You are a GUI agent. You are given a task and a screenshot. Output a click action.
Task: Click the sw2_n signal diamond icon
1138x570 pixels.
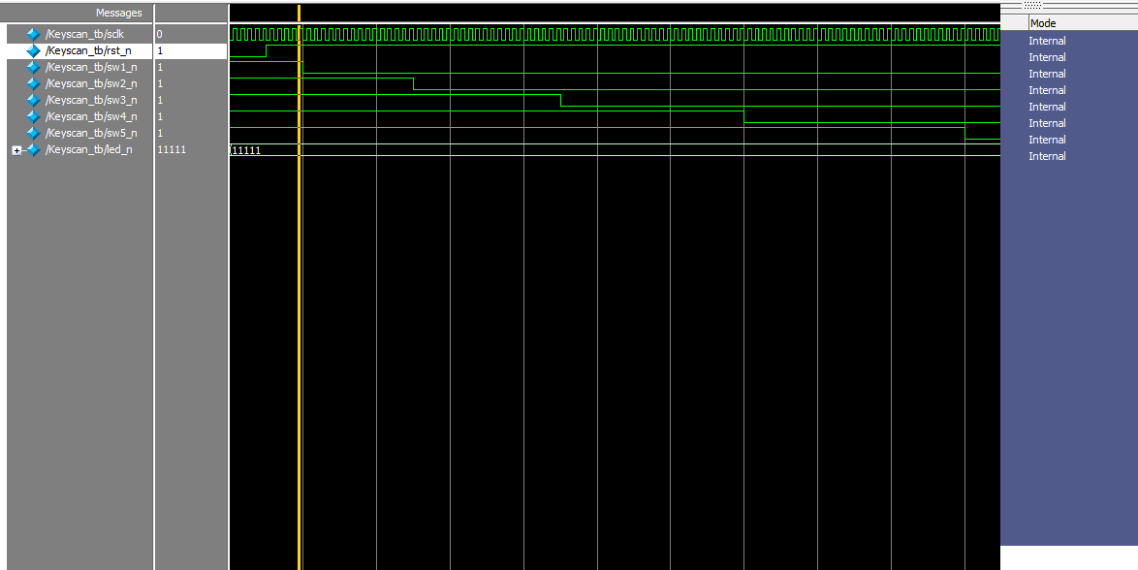click(x=33, y=83)
